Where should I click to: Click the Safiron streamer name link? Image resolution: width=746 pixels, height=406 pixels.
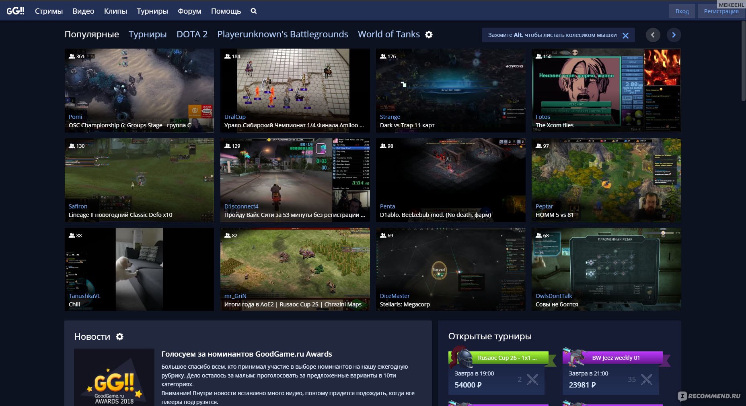(x=78, y=206)
